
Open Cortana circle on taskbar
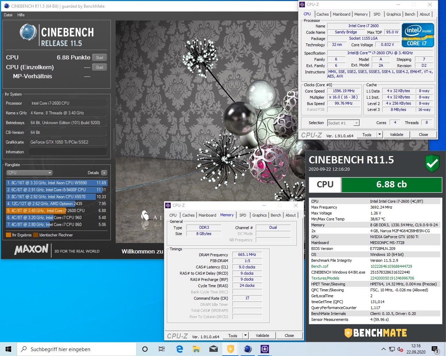[x=145, y=349]
